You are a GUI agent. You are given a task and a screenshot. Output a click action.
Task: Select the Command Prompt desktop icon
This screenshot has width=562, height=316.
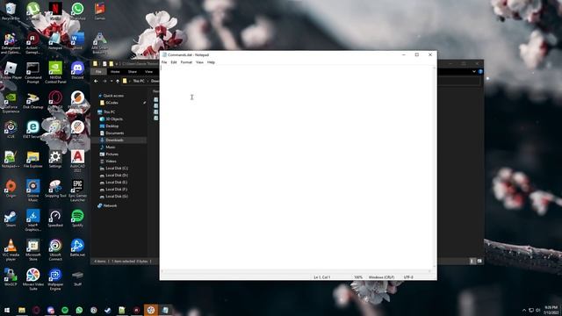coord(33,73)
